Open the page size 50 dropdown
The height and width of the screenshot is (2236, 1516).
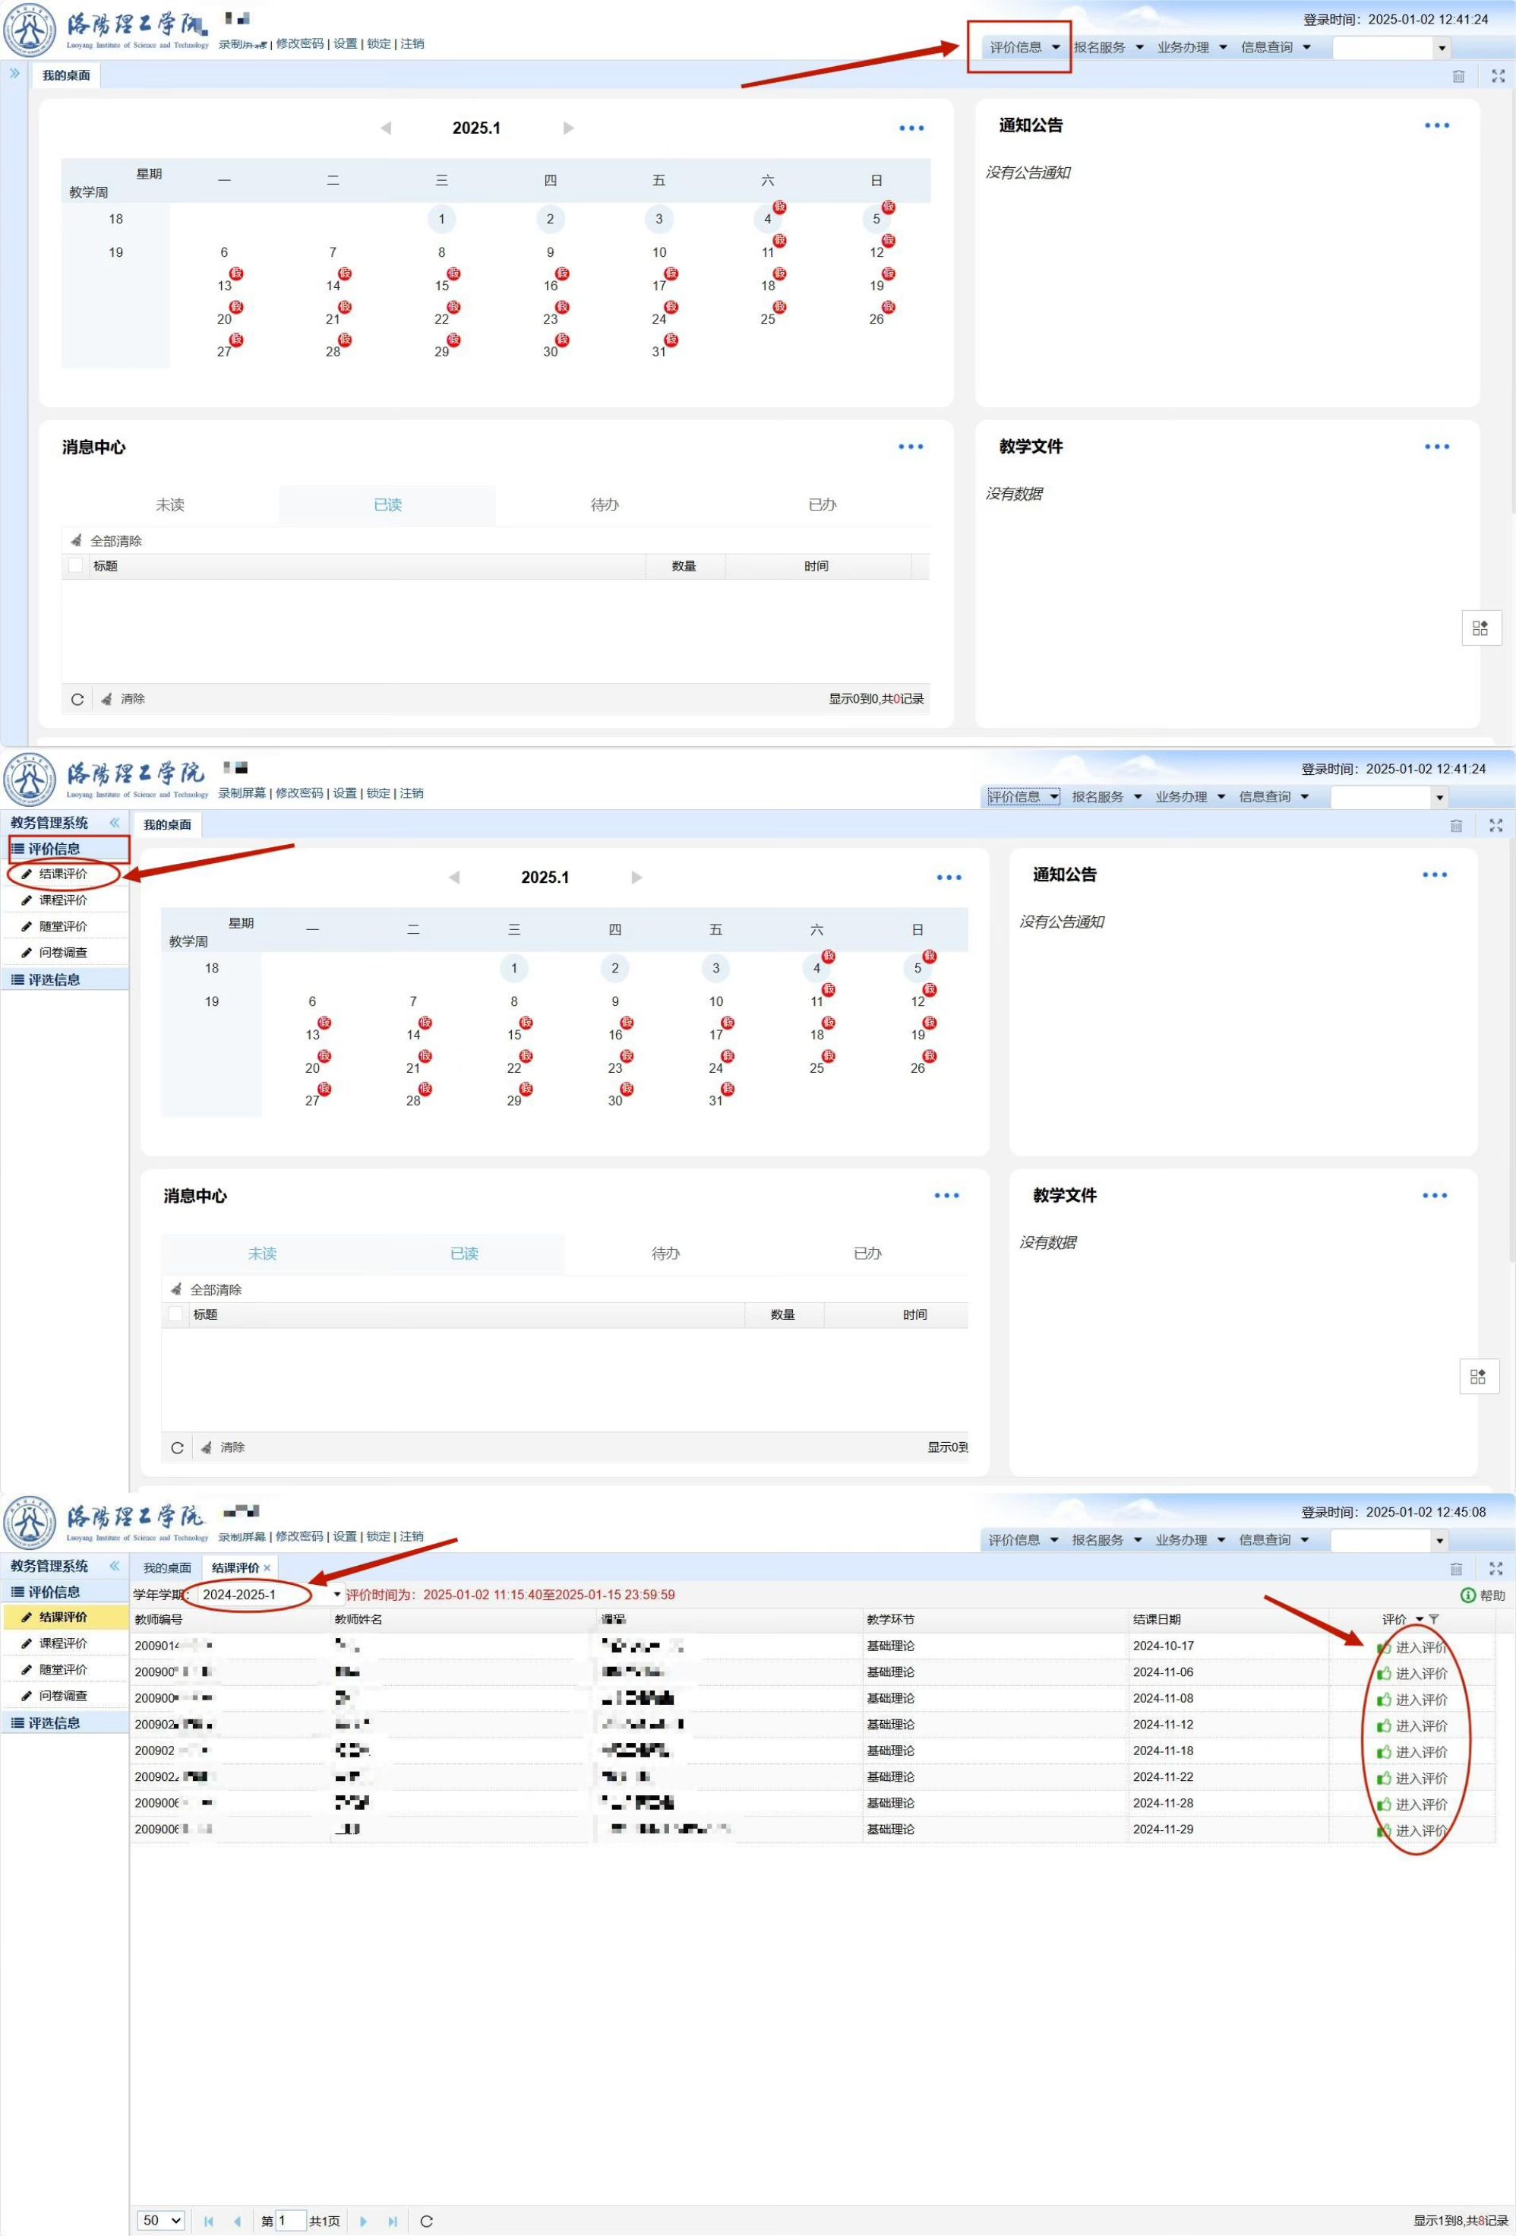click(161, 2221)
